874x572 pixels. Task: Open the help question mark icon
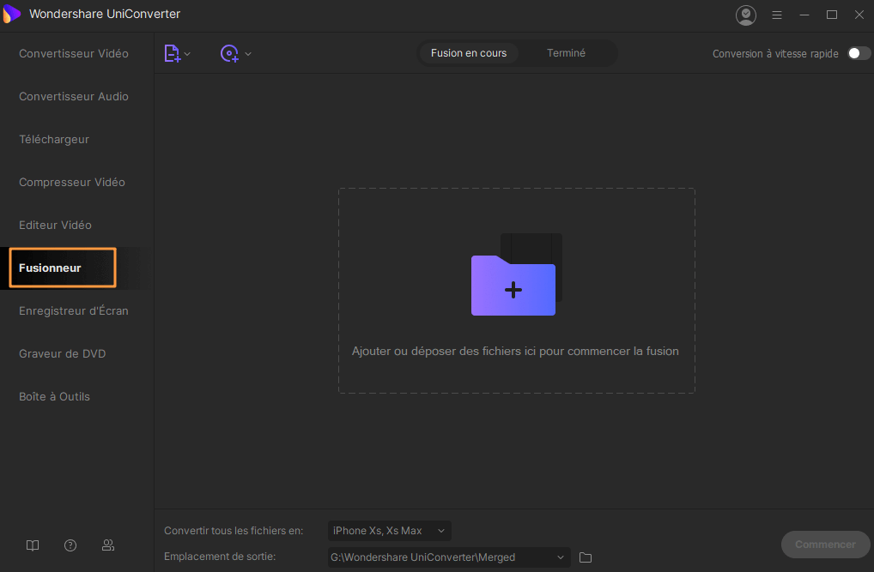coord(70,545)
